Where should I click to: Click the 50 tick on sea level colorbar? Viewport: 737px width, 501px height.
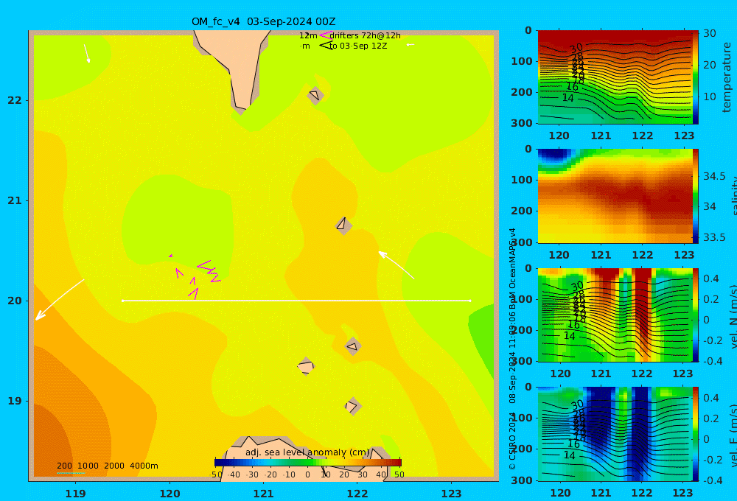(x=399, y=474)
